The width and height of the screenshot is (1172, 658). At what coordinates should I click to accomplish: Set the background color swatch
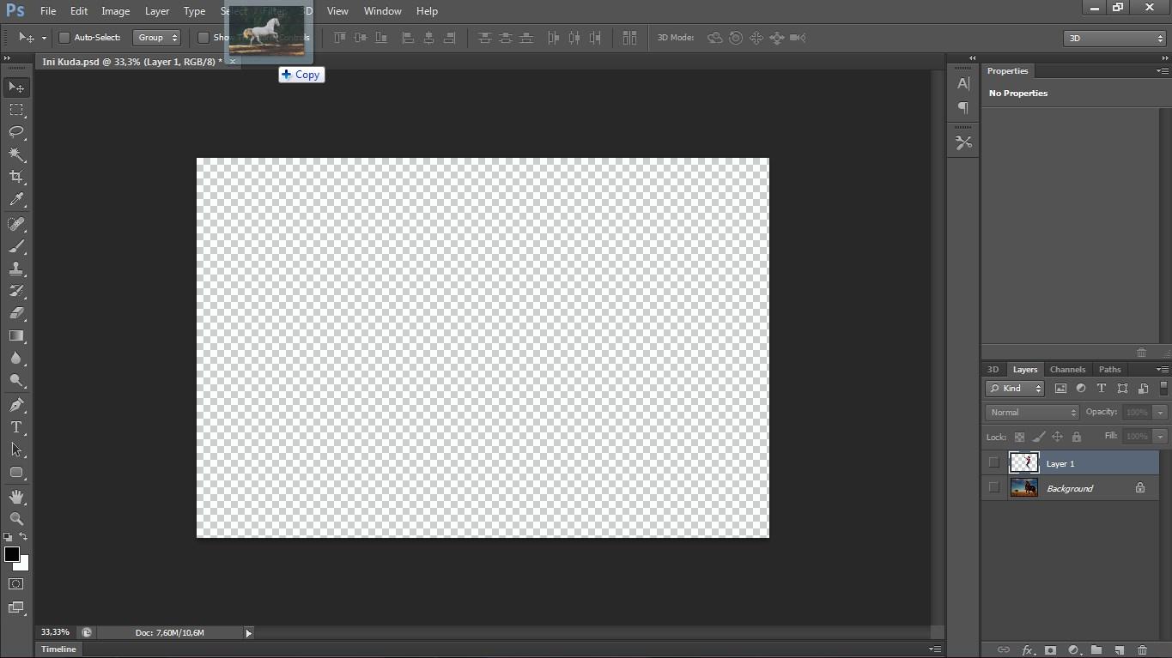point(23,565)
